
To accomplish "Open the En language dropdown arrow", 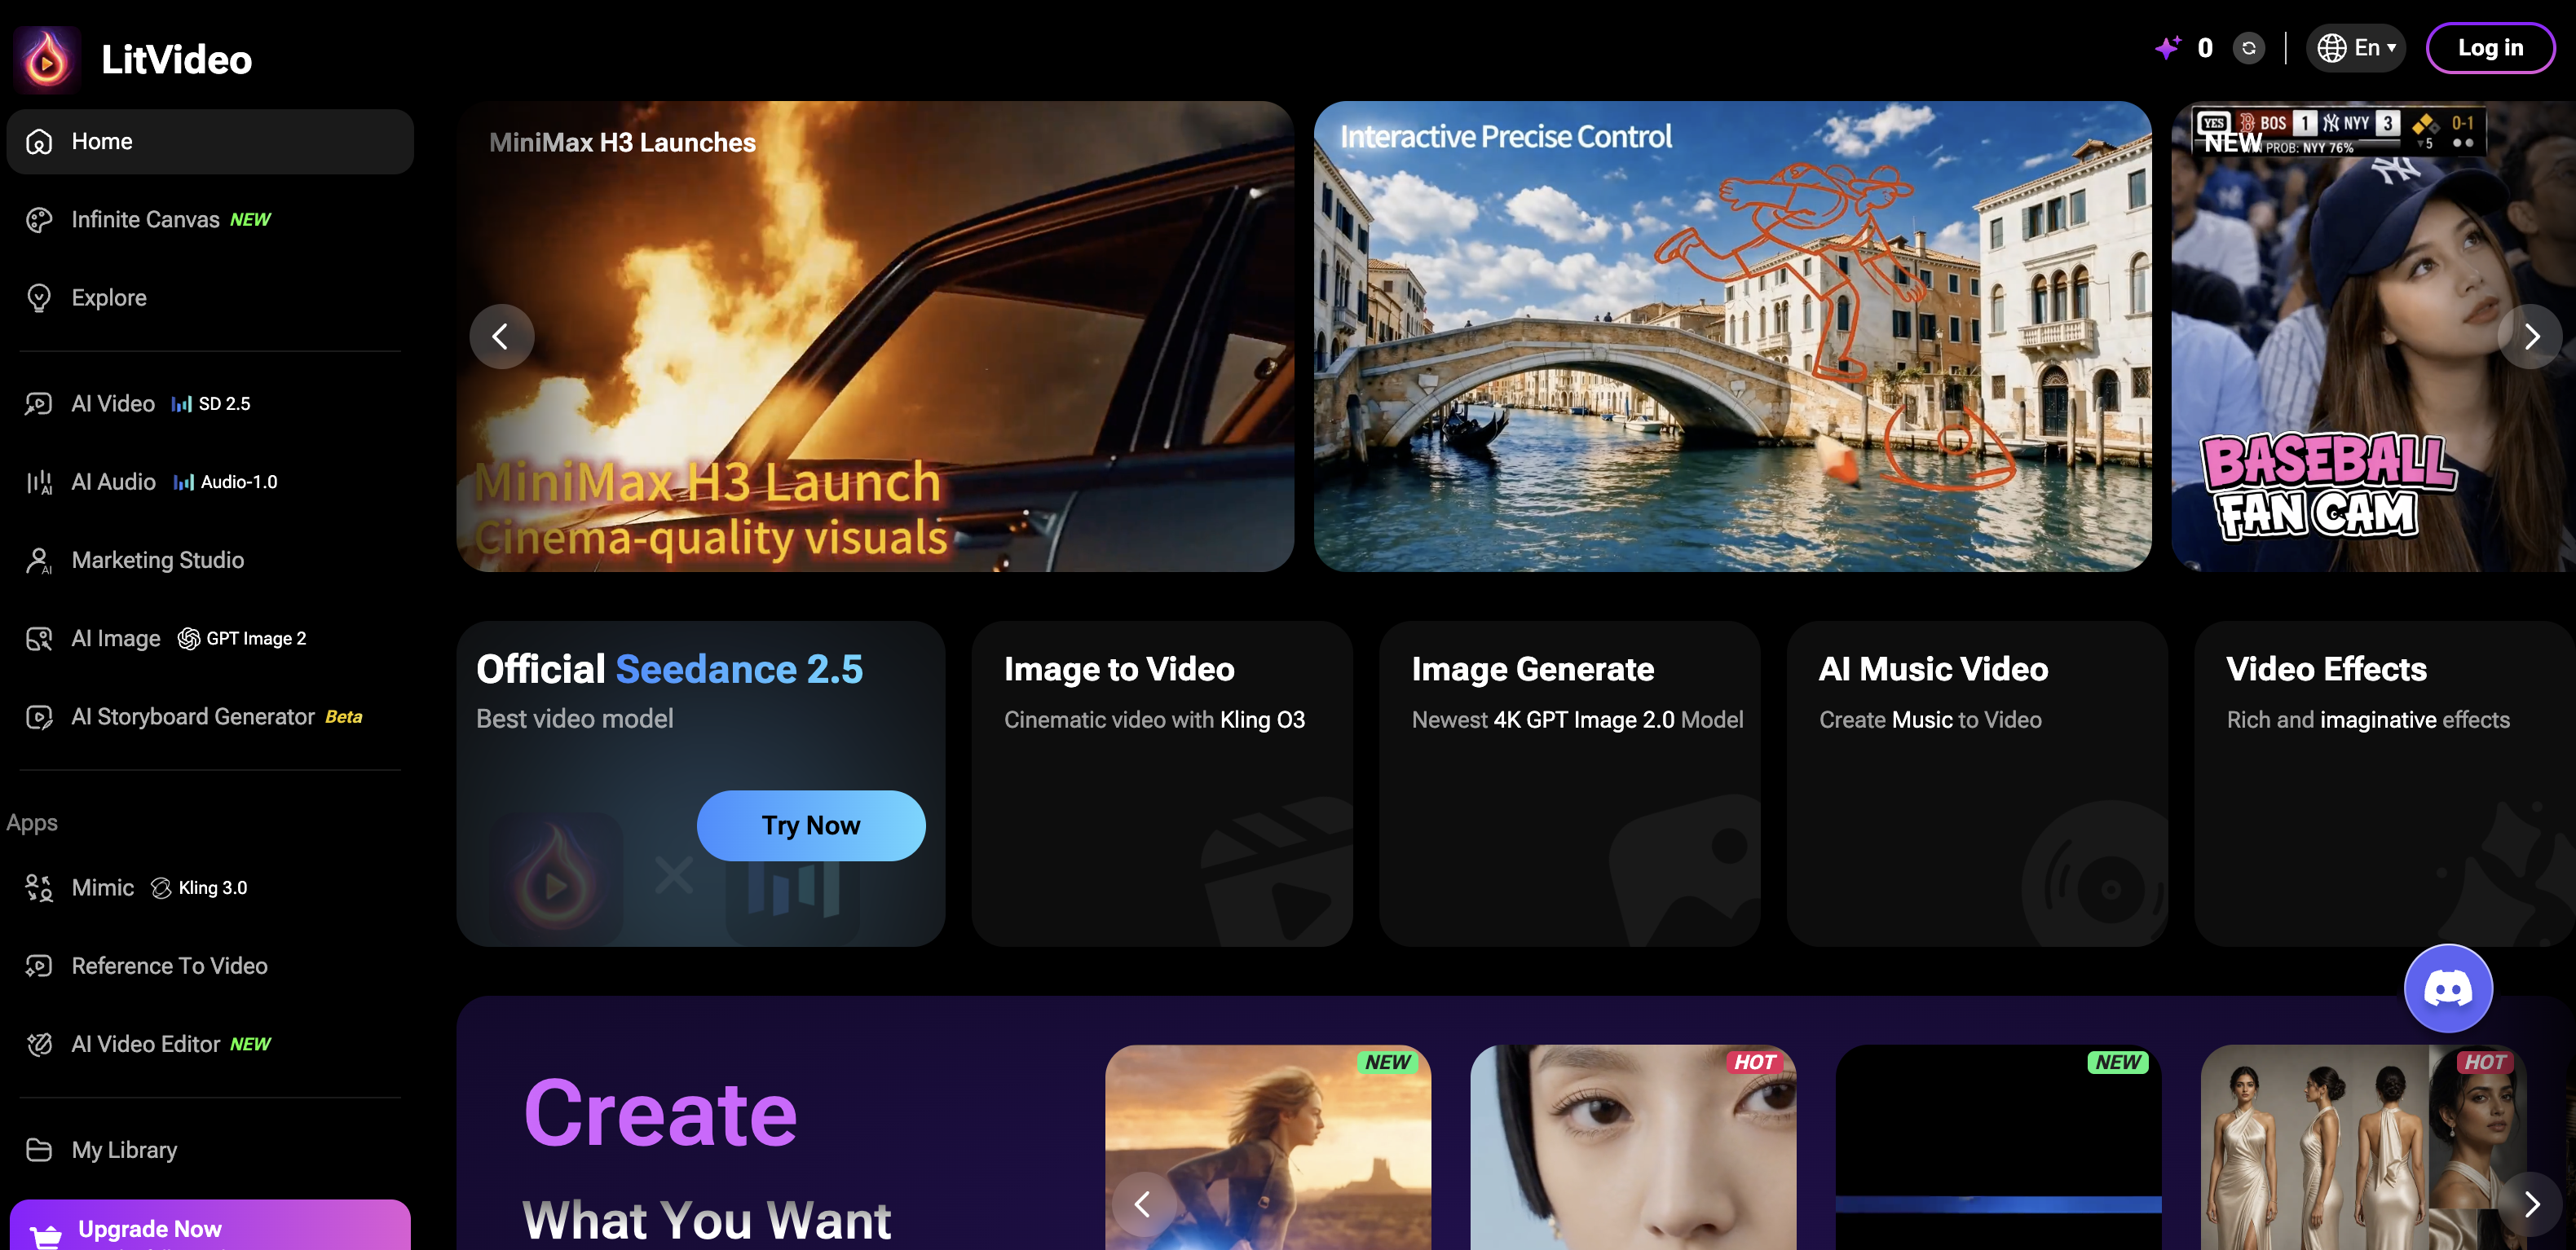I will click(x=2392, y=48).
